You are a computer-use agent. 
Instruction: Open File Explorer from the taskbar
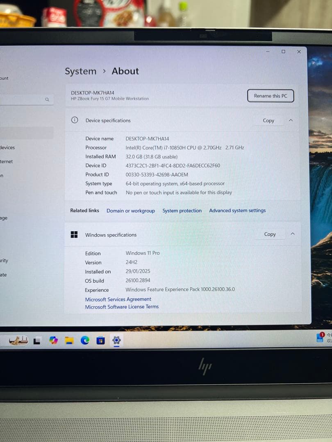pos(69,341)
